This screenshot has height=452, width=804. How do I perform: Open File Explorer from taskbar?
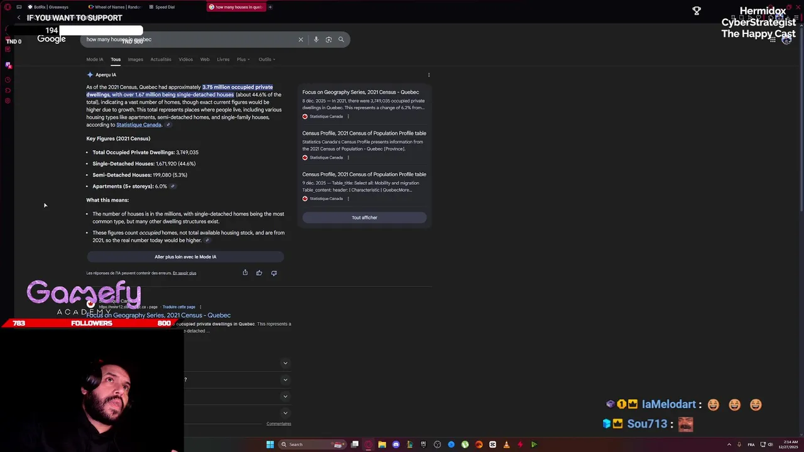(x=382, y=444)
